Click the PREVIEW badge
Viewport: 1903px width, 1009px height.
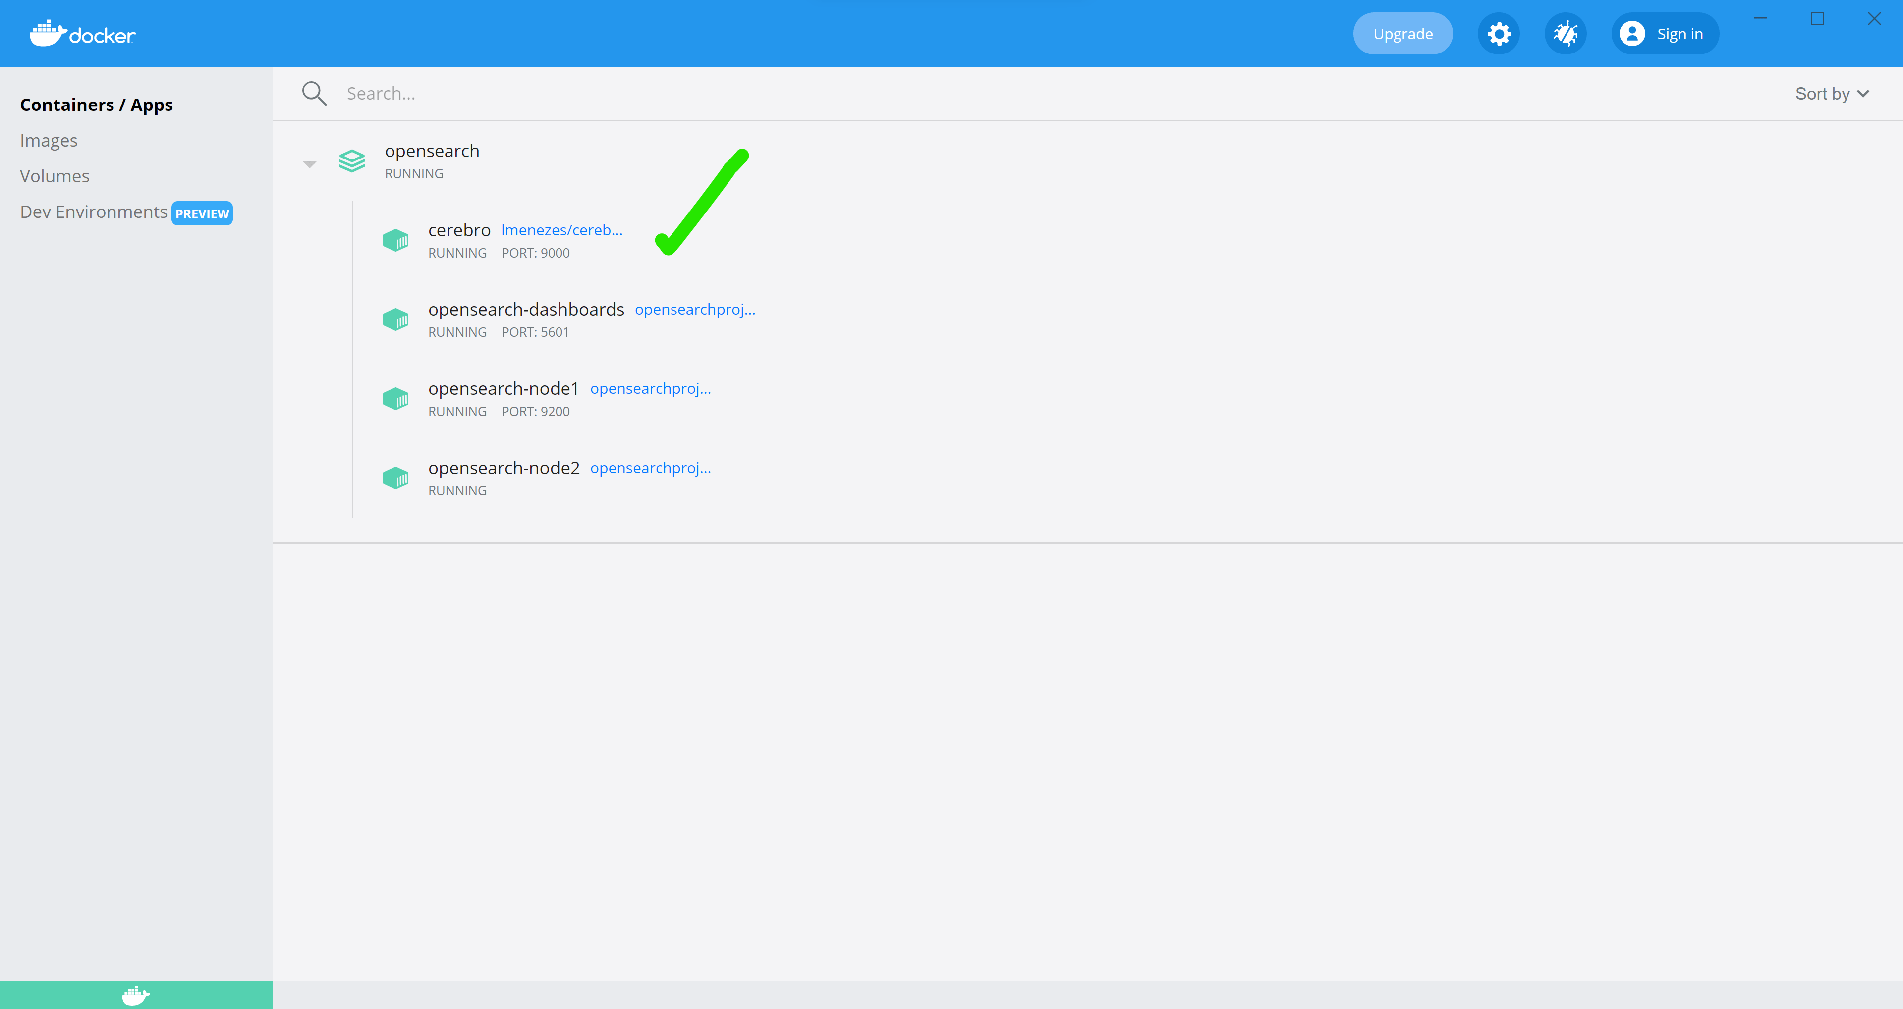202,212
